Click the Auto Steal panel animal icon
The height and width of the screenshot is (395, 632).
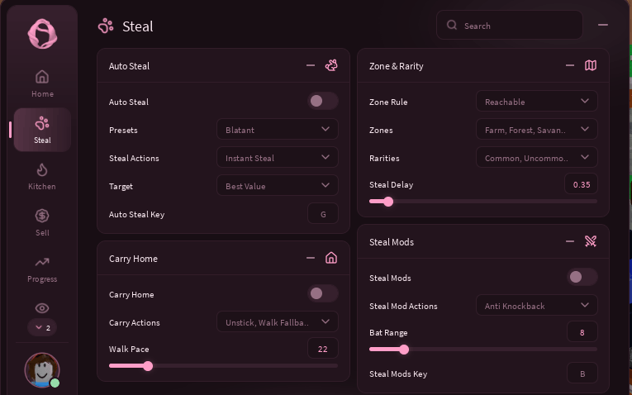tap(331, 65)
